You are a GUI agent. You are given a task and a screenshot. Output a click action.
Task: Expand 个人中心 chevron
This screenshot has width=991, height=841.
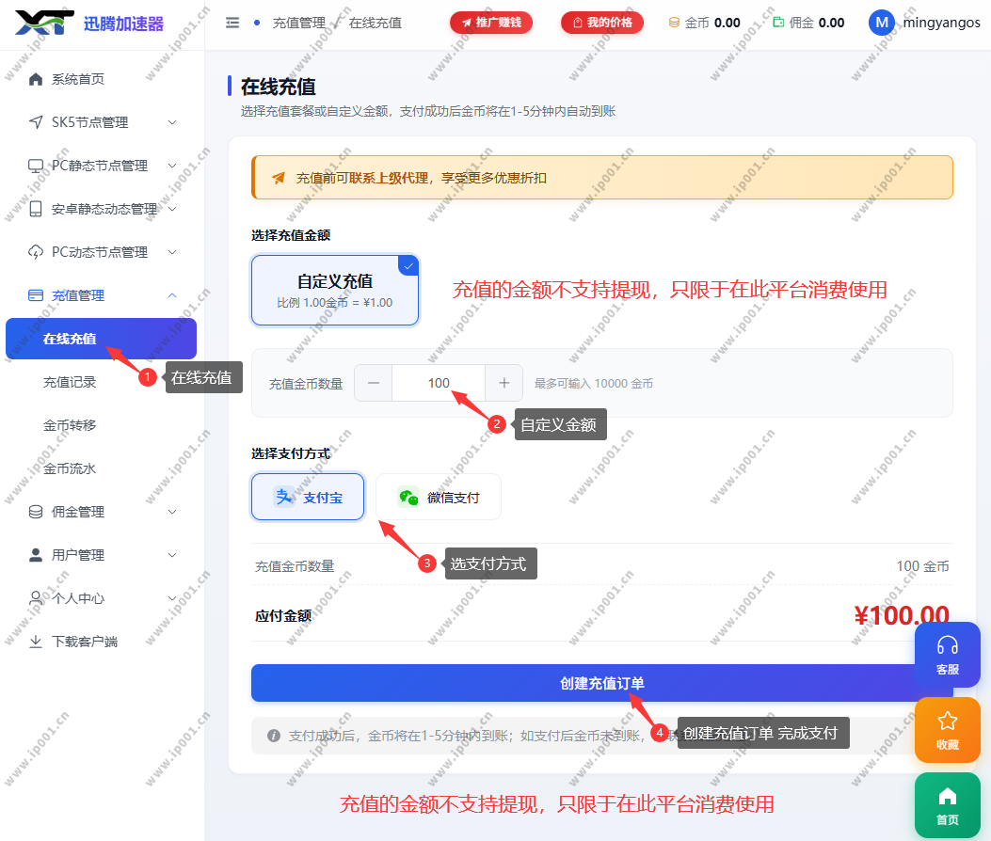click(x=172, y=597)
